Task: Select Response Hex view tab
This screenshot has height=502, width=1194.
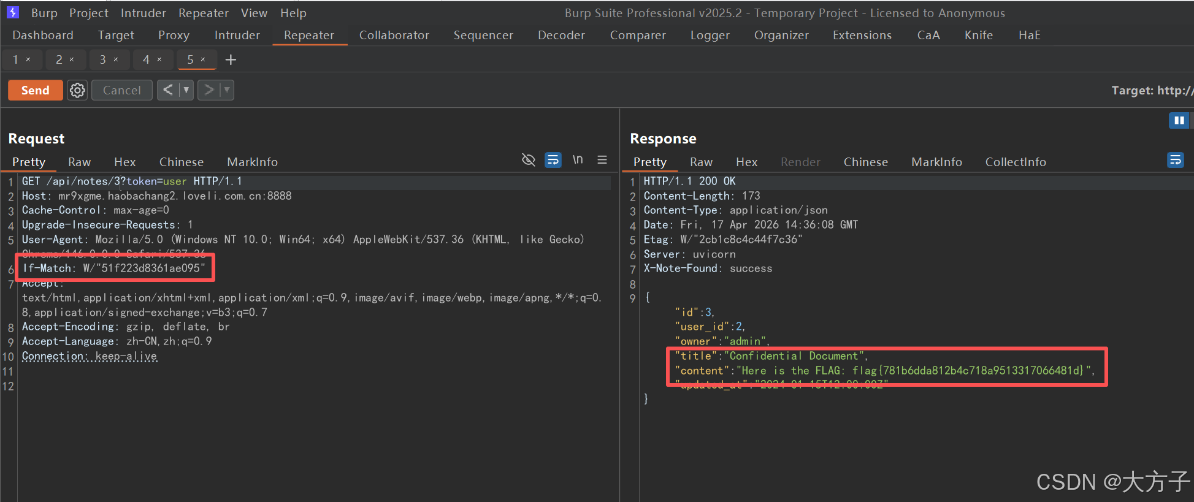Action: (x=746, y=162)
